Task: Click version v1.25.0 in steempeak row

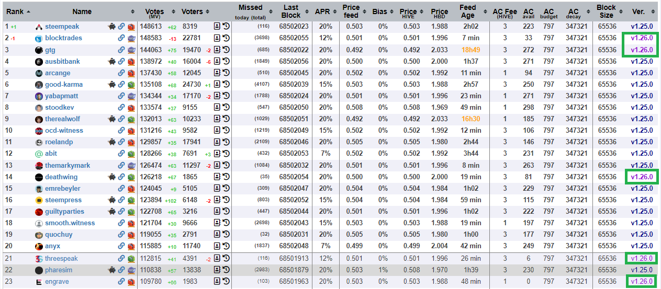Action: (x=642, y=27)
